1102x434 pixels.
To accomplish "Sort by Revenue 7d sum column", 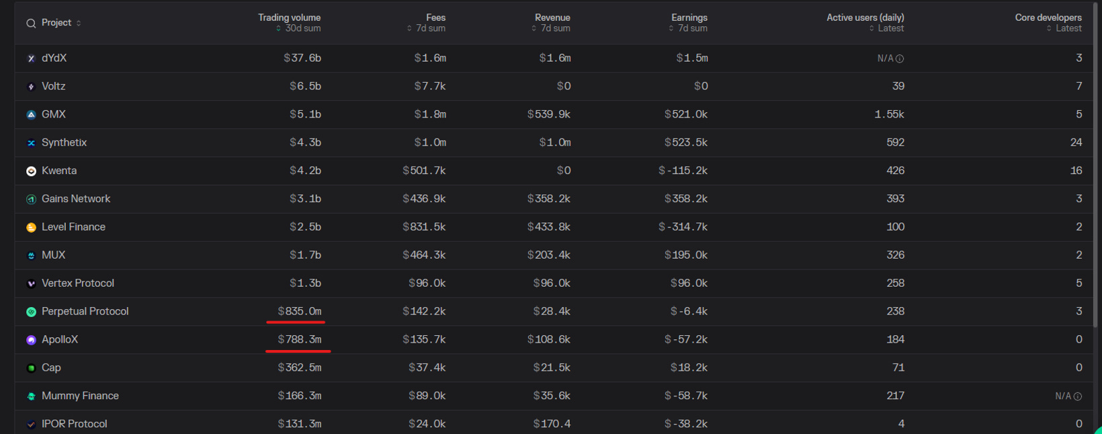I will tap(534, 29).
